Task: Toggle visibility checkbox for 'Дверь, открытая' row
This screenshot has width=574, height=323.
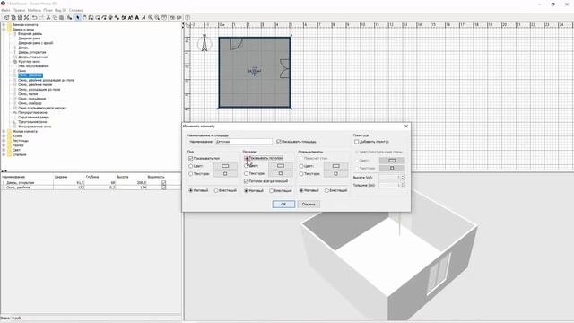Action: click(x=163, y=182)
